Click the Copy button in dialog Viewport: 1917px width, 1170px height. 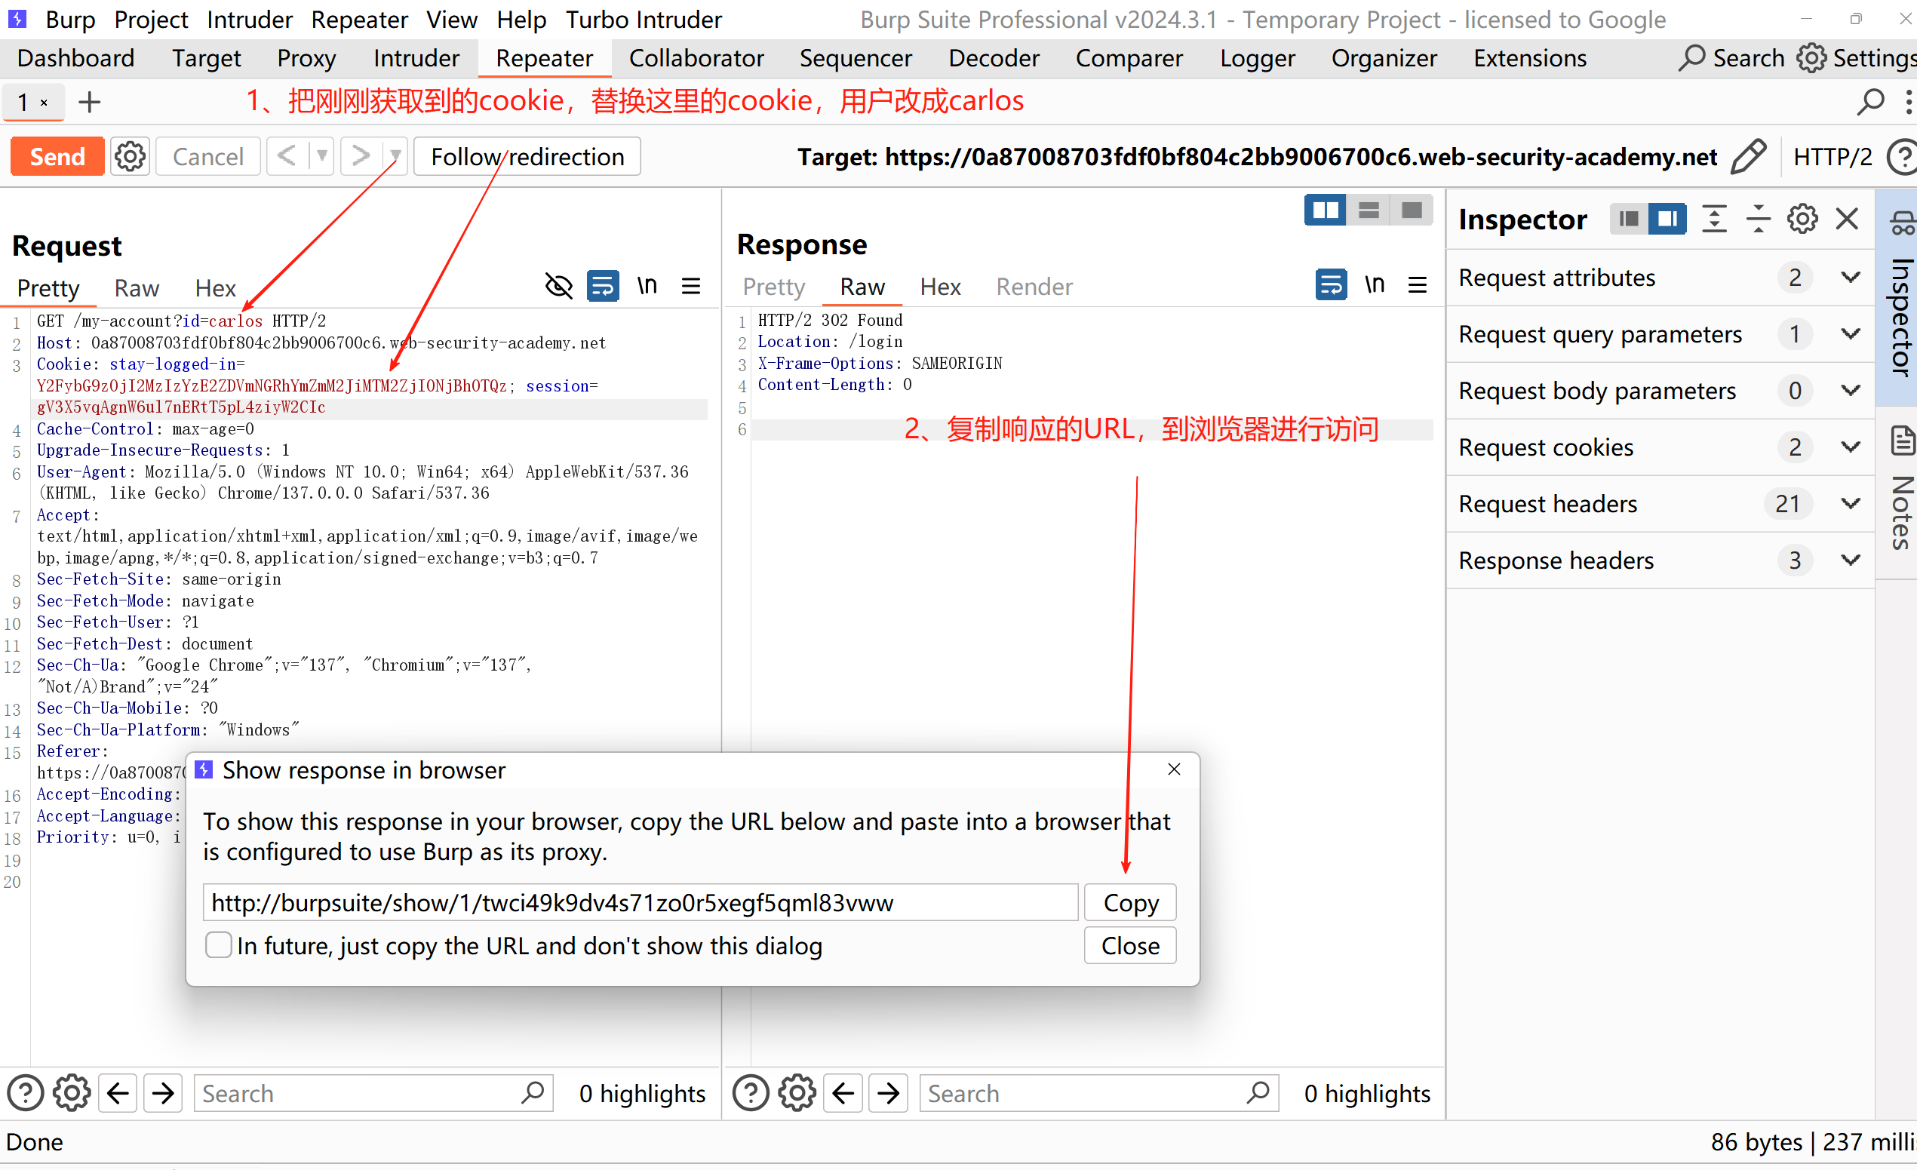[1129, 902]
